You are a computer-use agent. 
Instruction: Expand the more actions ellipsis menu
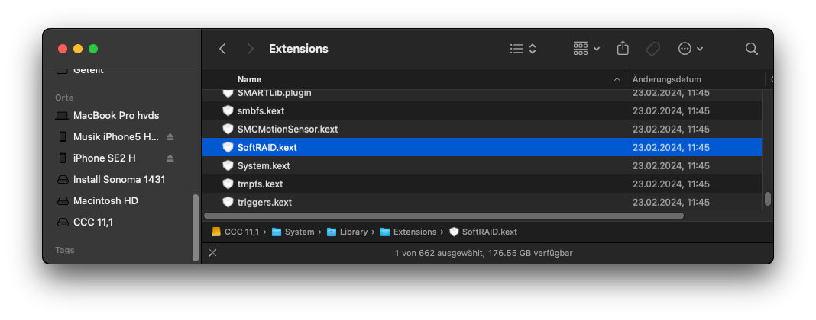click(691, 49)
